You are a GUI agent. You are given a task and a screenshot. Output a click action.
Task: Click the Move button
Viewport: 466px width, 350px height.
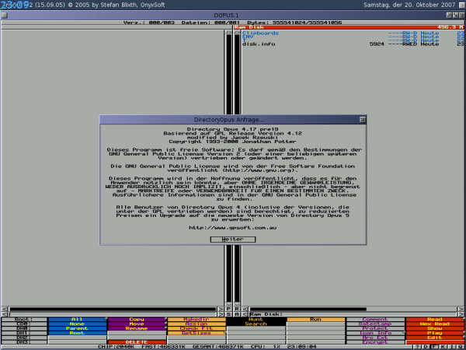pyautogui.click(x=137, y=324)
